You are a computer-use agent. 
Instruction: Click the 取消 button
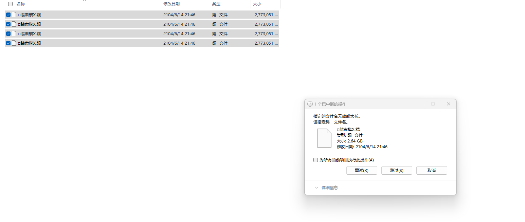431,170
